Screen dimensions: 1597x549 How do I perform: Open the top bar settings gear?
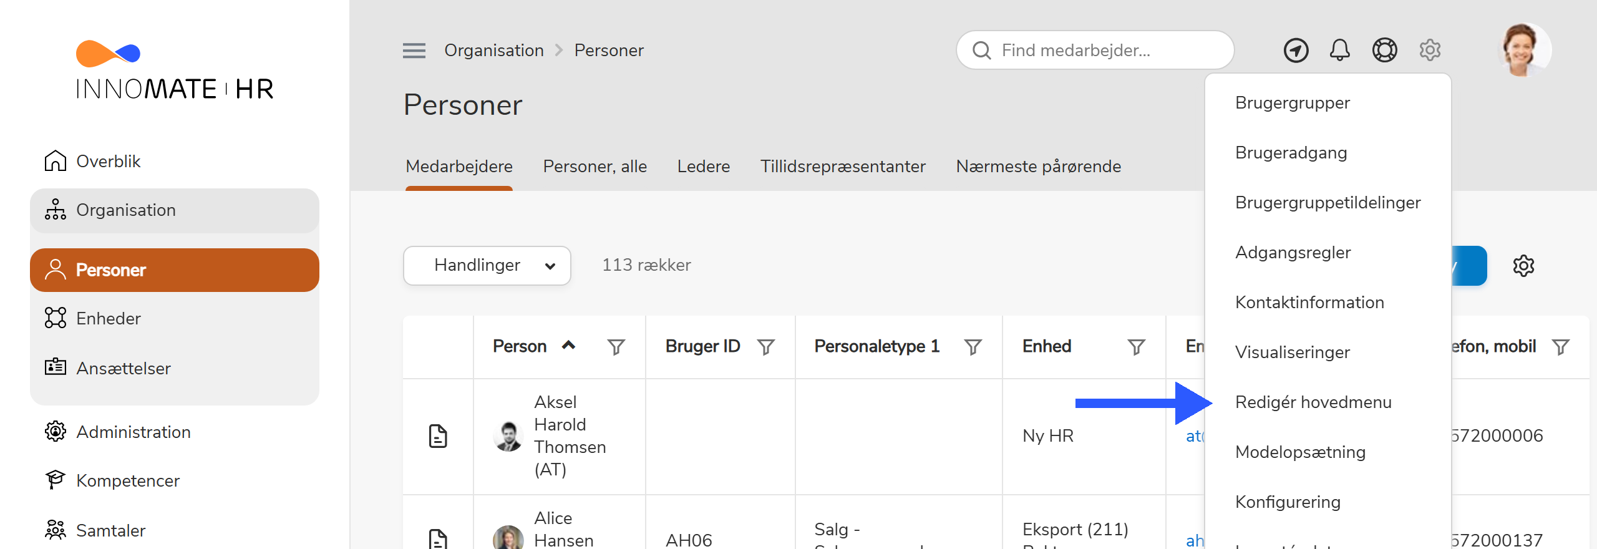coord(1430,50)
